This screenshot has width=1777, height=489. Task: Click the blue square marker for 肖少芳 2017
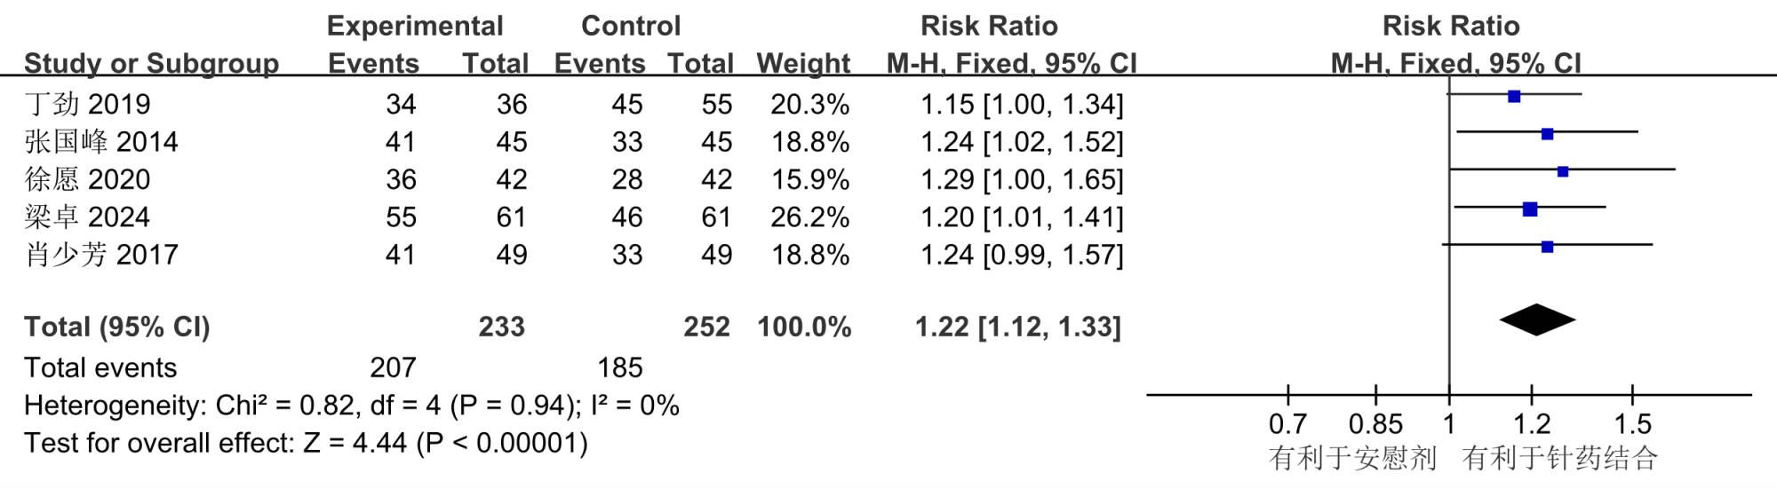pos(1547,247)
